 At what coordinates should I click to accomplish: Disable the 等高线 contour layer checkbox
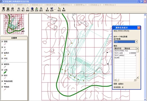pos(2,87)
